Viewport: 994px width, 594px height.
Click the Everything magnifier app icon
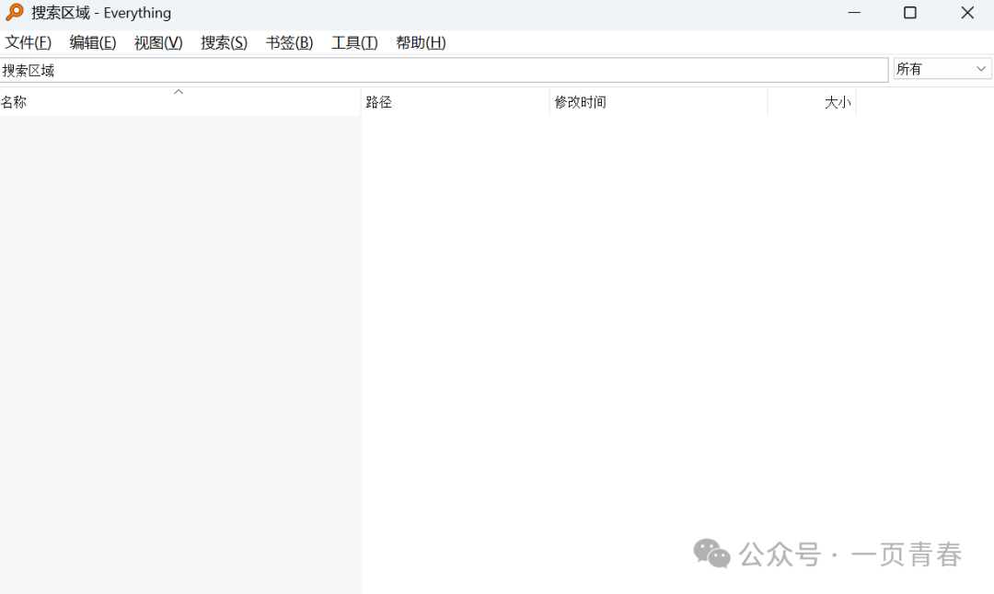[15, 13]
